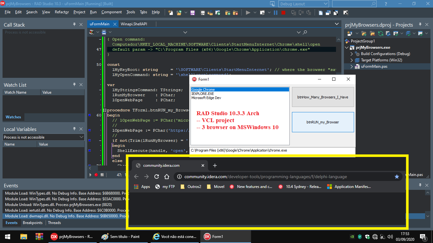Click the Help question mark in title bar

click(x=386, y=4)
